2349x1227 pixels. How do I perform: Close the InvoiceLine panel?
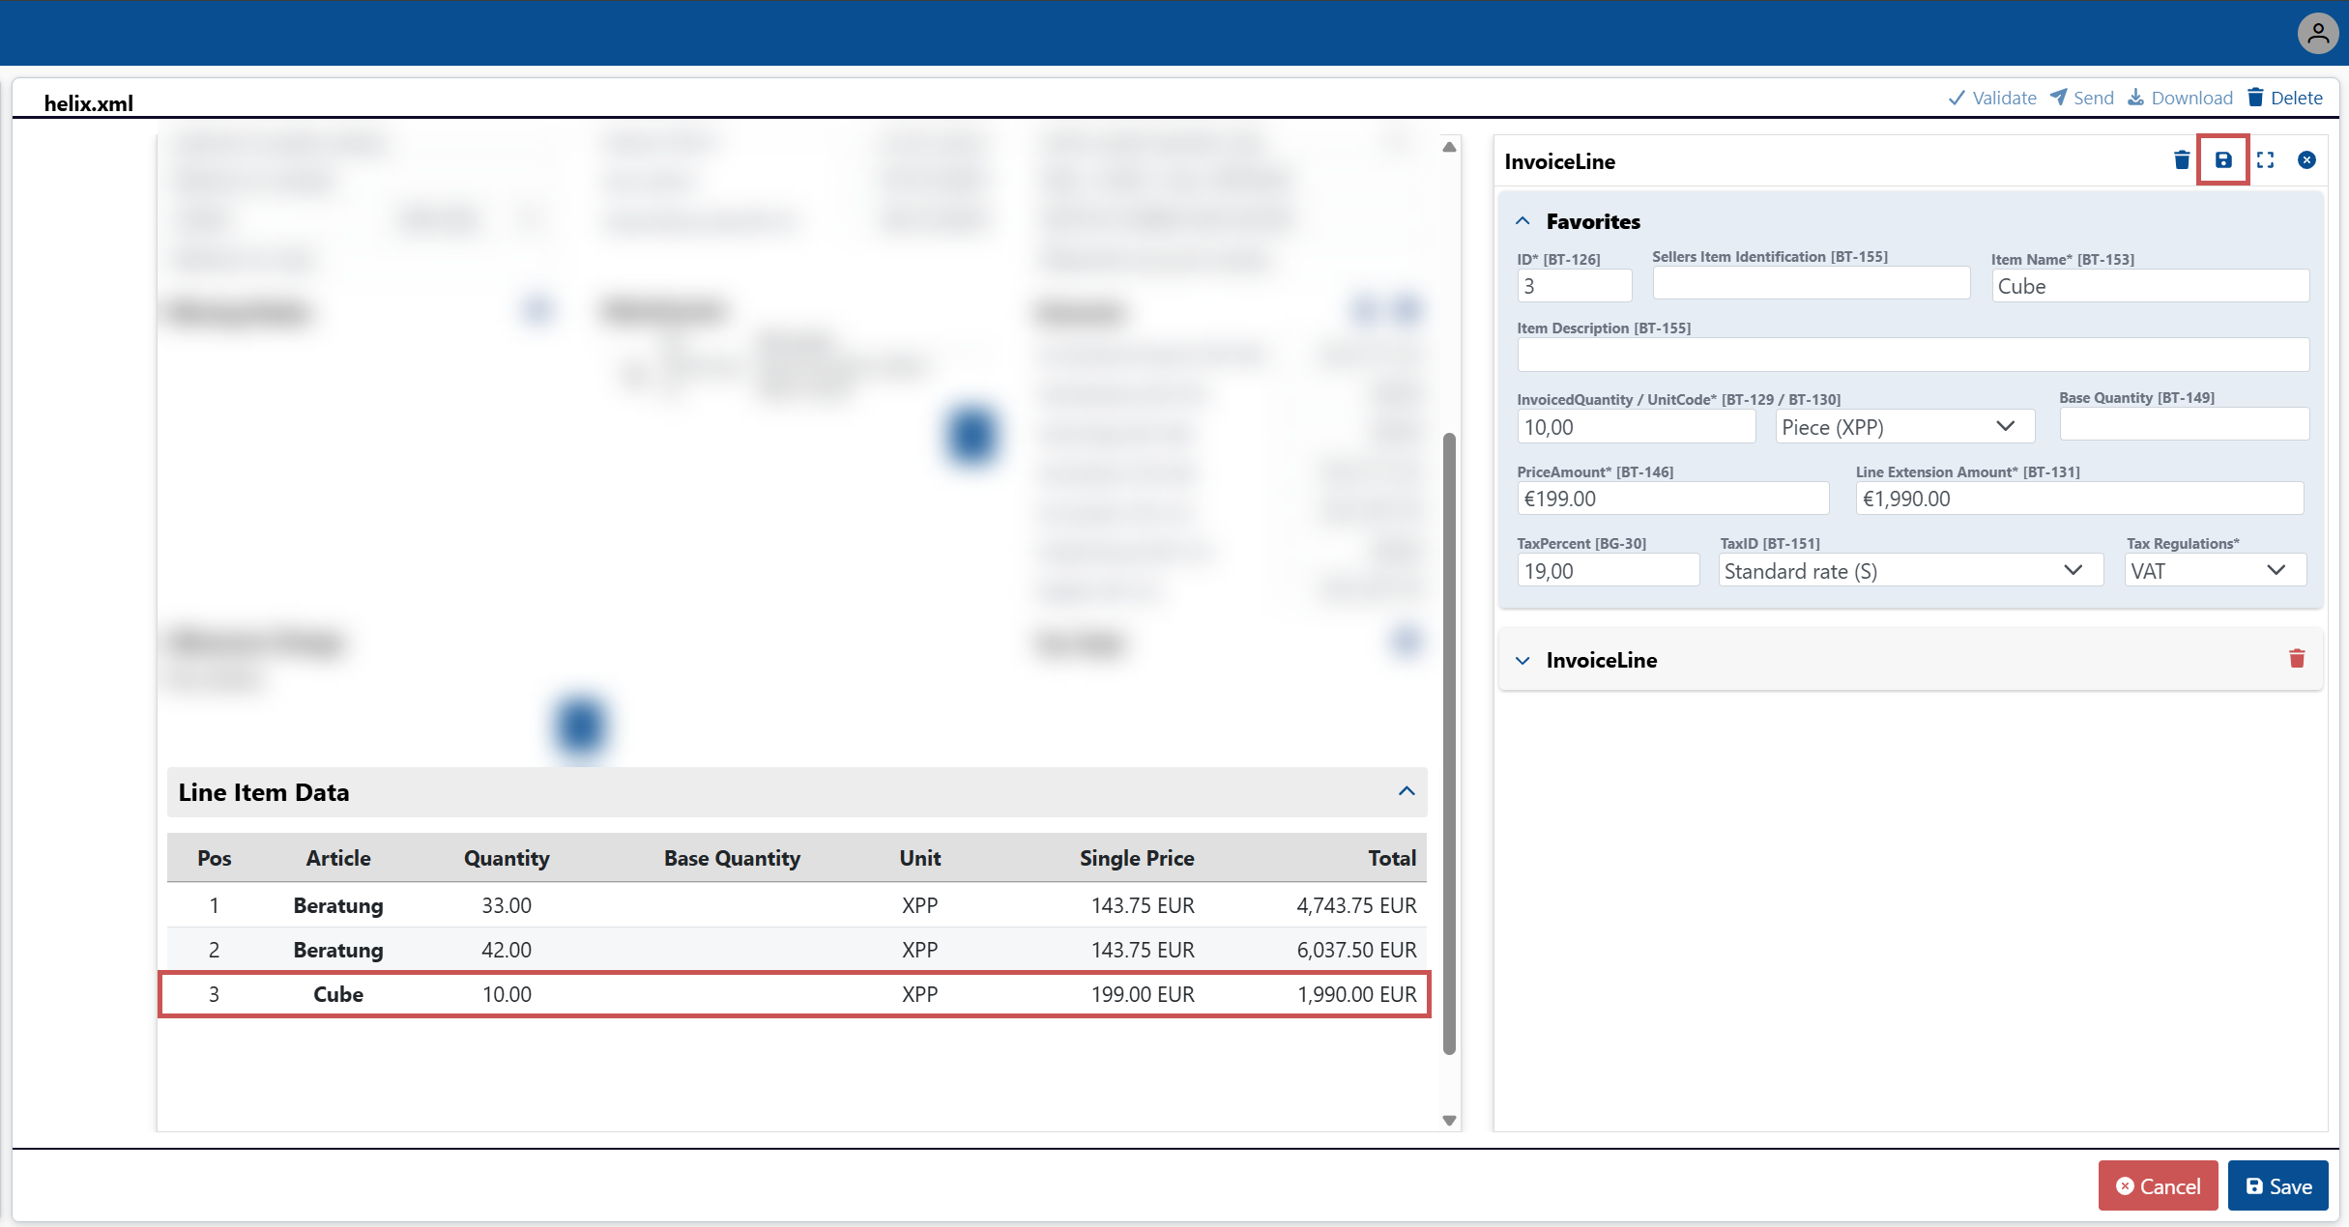(2306, 160)
